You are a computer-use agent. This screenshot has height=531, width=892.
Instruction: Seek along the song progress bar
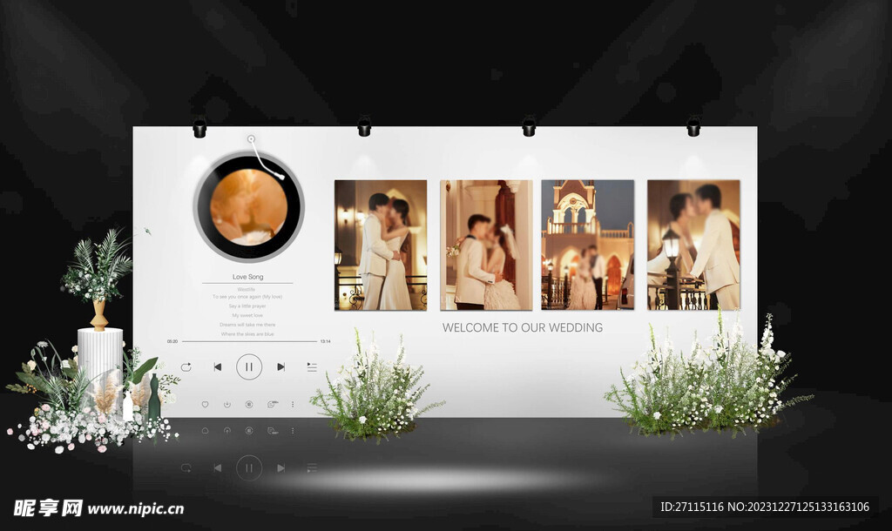point(249,341)
